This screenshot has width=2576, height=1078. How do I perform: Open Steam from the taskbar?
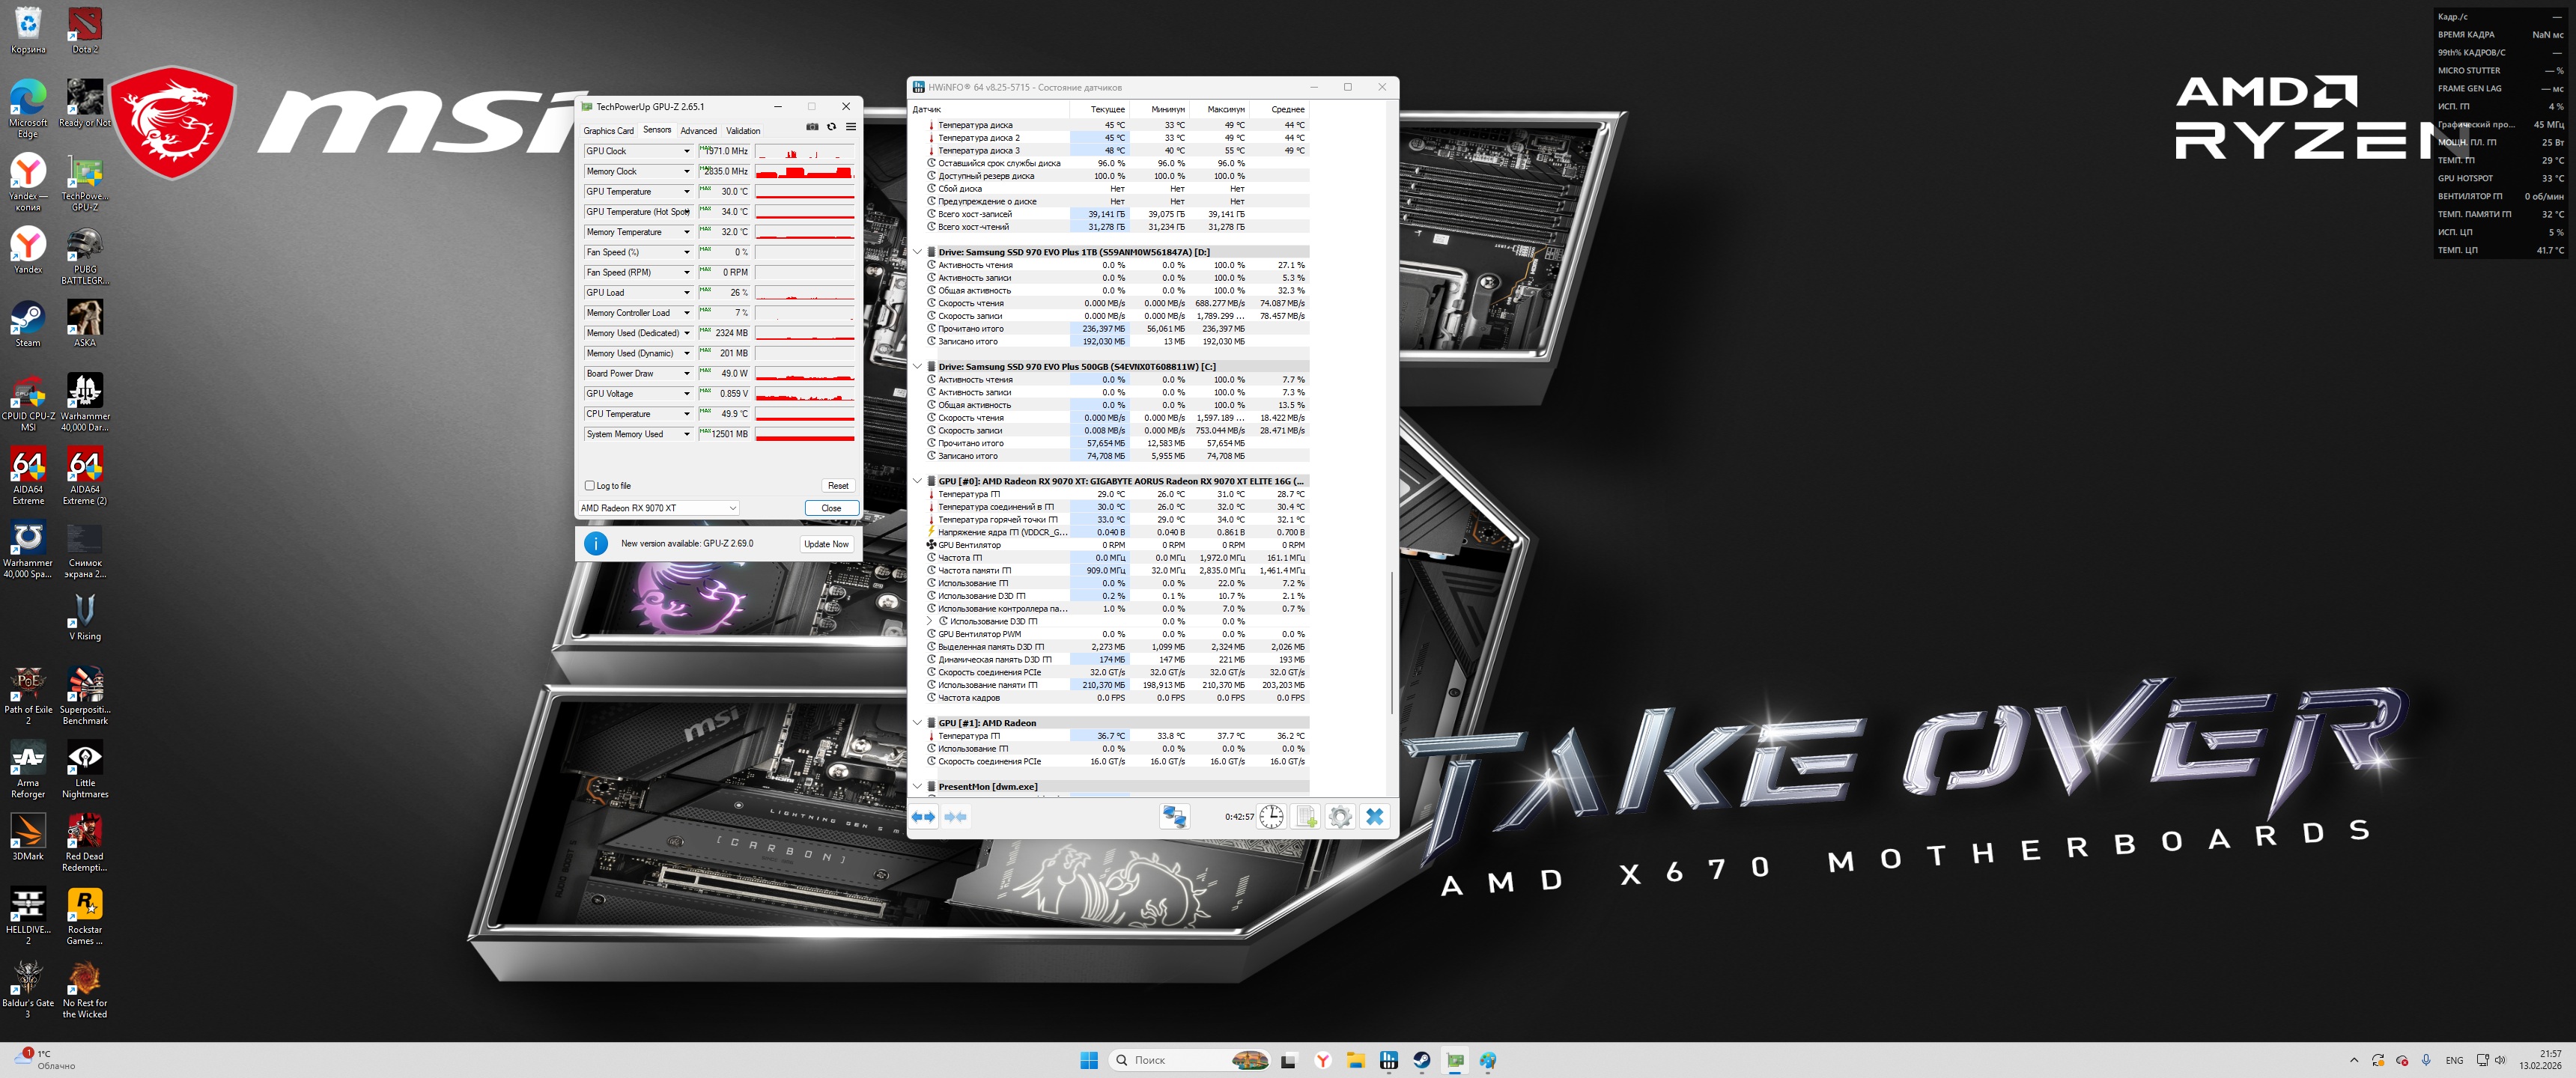click(x=1422, y=1060)
